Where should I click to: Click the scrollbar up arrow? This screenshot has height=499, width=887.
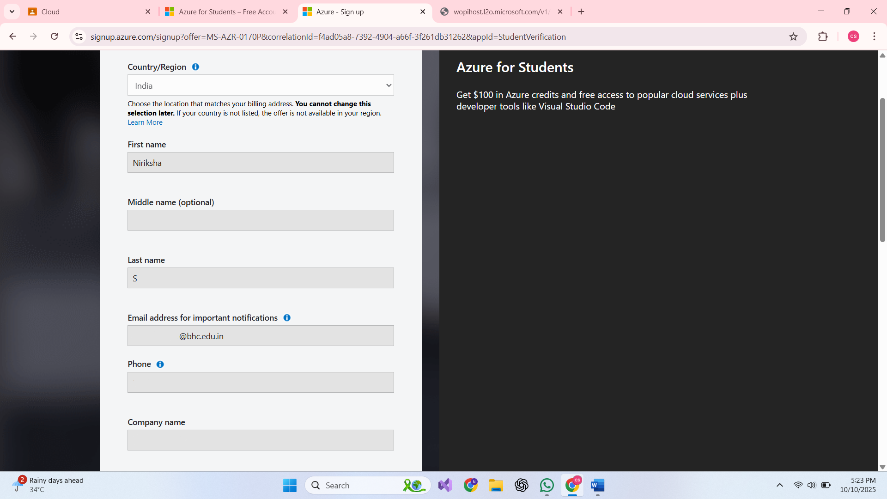click(x=882, y=55)
